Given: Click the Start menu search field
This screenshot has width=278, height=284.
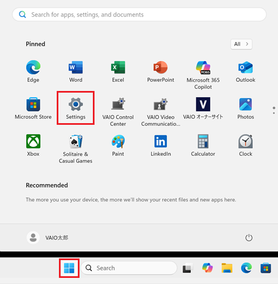Looking at the screenshot, I should pyautogui.click(x=139, y=14).
